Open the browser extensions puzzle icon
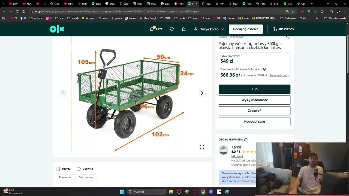The image size is (349, 196). point(322,11)
